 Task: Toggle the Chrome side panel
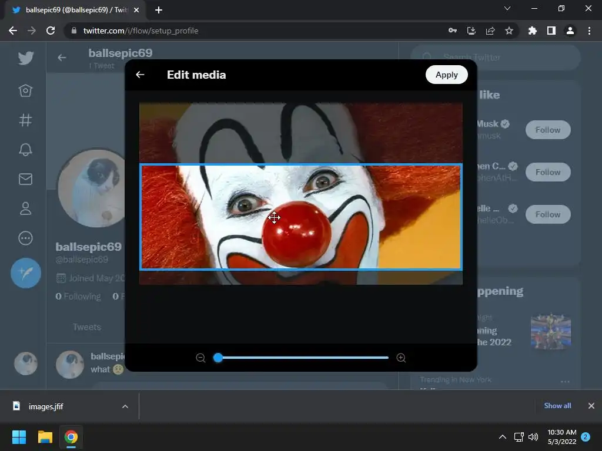tap(551, 31)
